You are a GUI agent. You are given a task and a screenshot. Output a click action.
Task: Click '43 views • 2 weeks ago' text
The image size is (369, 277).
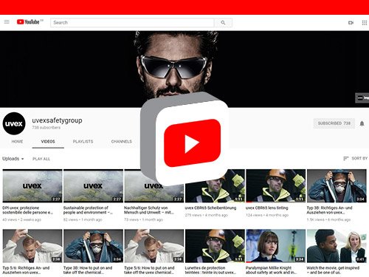coord(22,219)
